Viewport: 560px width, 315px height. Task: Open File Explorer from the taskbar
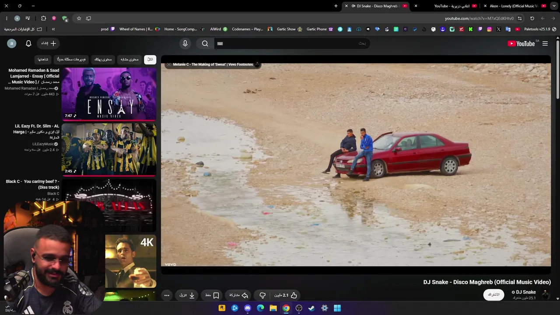273,308
